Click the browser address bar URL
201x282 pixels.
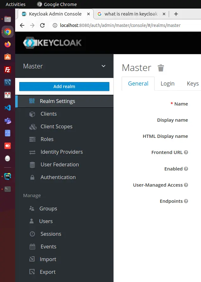click(120, 25)
